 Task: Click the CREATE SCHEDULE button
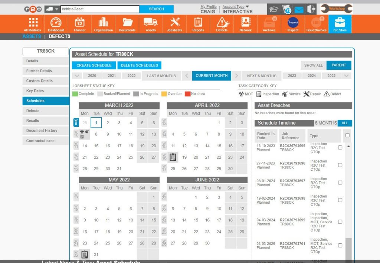tap(94, 65)
